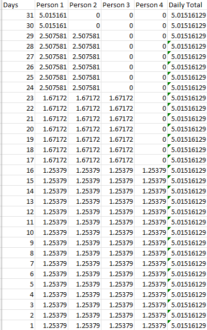Viewport: 207px width, 330px height.
Task: Click Person 2 value in day 2 row
Action: 84,315
